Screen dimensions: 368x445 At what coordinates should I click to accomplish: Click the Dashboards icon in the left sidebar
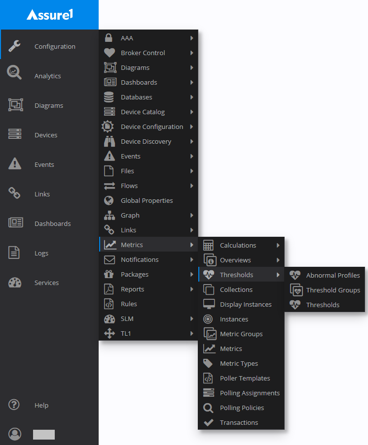[16, 222]
